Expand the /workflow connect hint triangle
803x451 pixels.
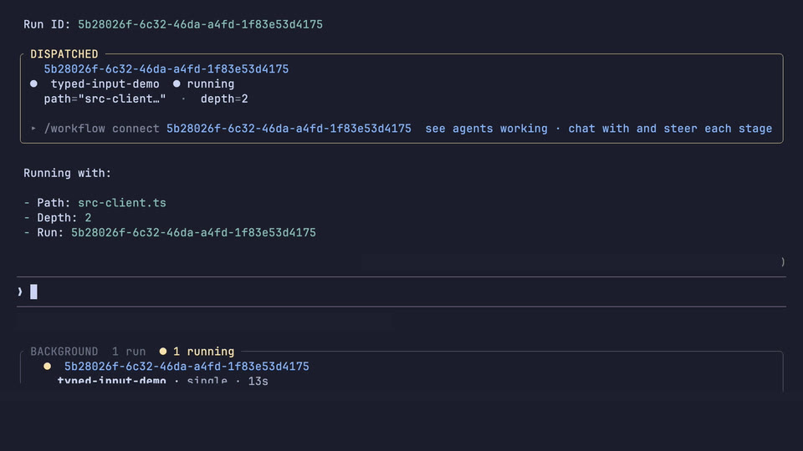click(33, 129)
